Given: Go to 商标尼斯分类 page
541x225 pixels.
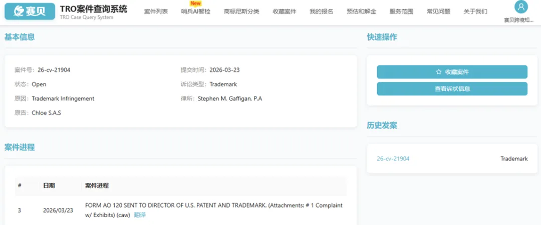Looking at the screenshot, I should pos(241,11).
